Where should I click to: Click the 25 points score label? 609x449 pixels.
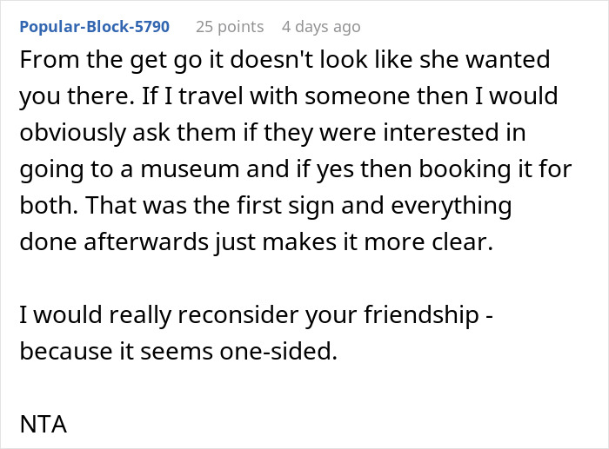[230, 27]
